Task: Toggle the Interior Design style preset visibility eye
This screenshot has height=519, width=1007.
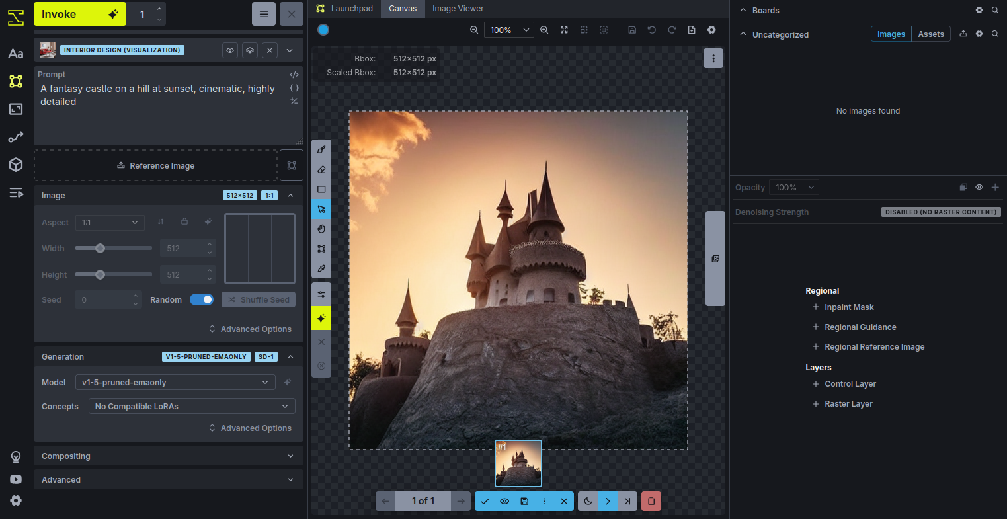Action: [229, 50]
